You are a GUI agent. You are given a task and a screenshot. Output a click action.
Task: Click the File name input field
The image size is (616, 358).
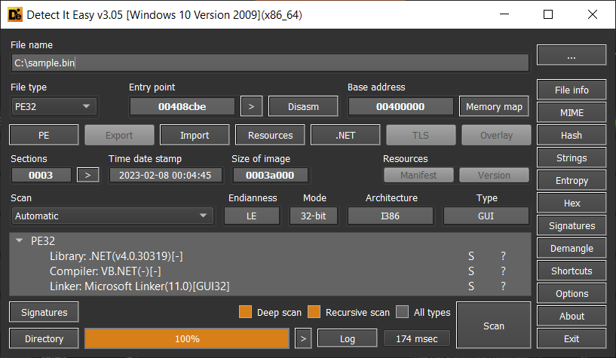coord(270,63)
